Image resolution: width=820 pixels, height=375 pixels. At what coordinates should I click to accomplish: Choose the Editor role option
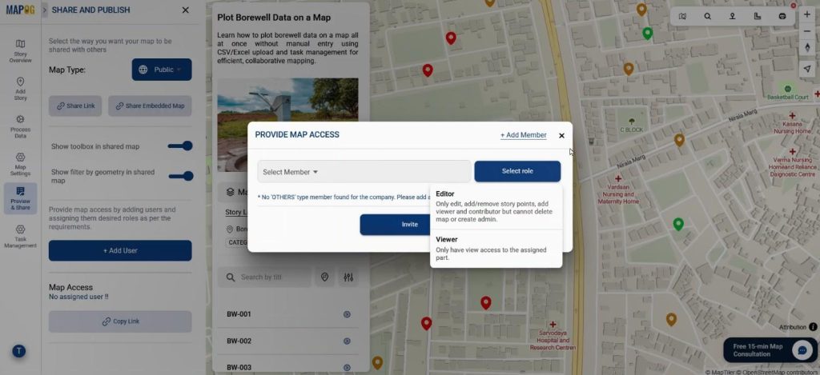click(496, 206)
